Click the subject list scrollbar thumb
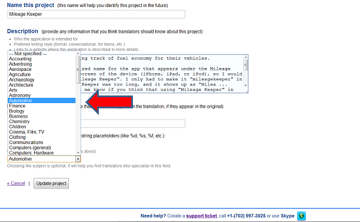 (x=78, y=70)
